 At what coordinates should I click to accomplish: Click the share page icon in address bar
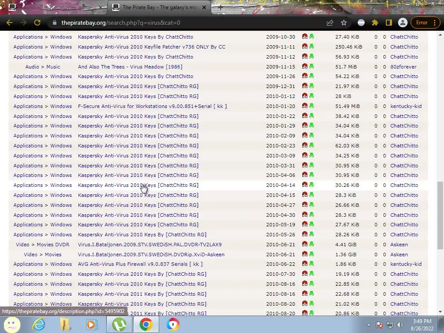pyautogui.click(x=330, y=23)
